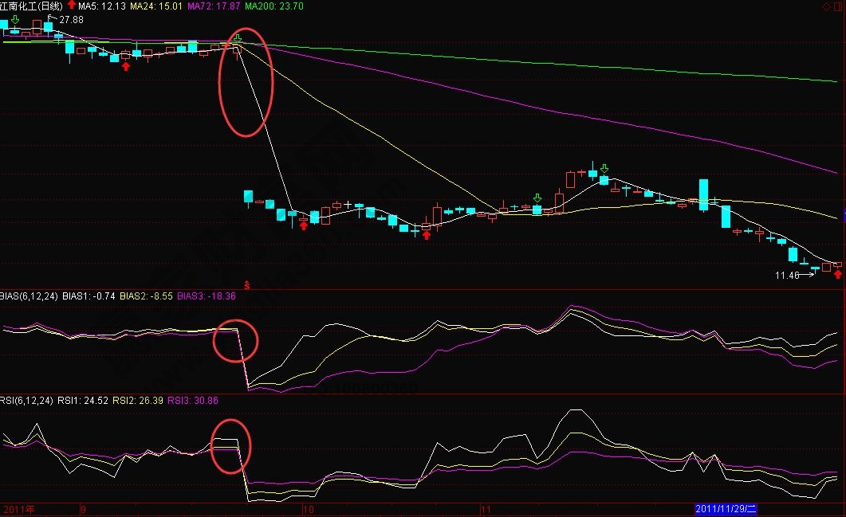
Task: Click the stock name 江南化工(日线) title
Action: click(x=32, y=6)
